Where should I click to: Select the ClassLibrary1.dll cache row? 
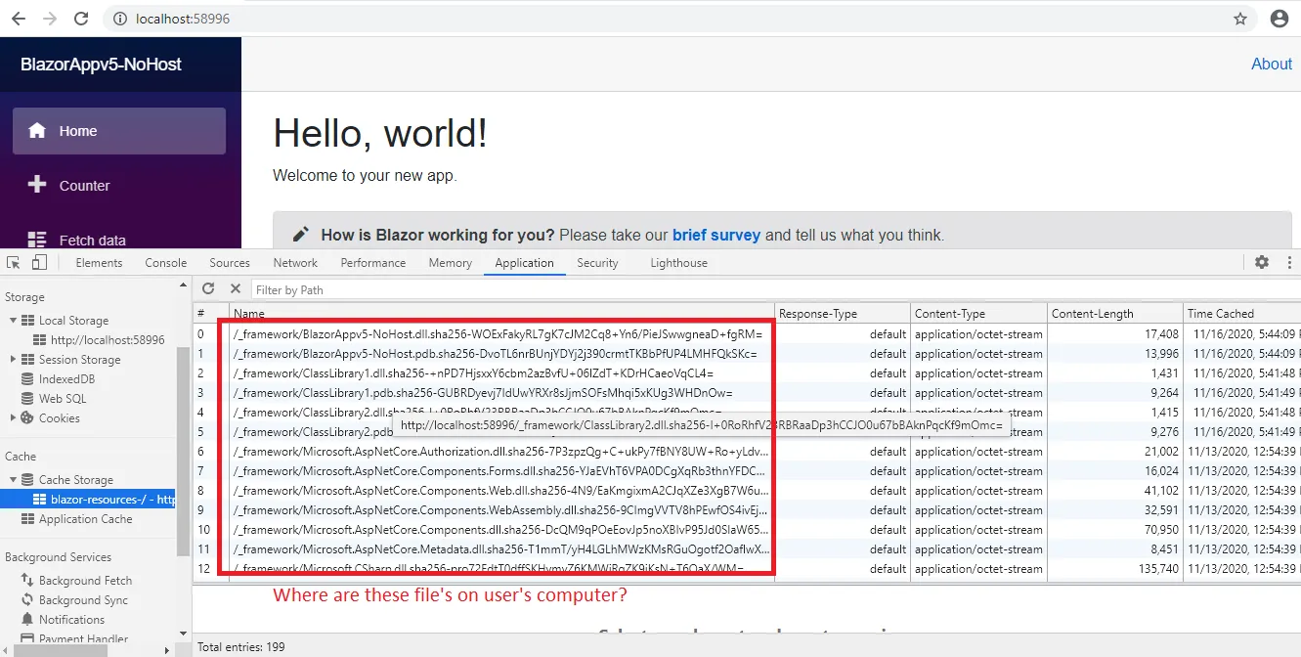click(x=747, y=373)
